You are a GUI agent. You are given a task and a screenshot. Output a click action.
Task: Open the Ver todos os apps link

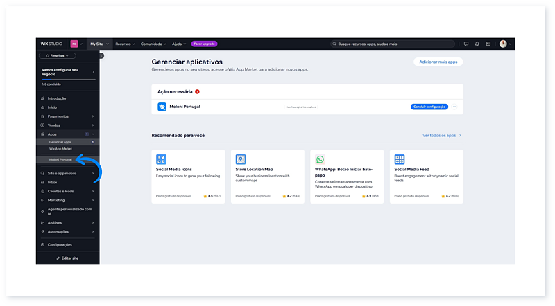[441, 136]
